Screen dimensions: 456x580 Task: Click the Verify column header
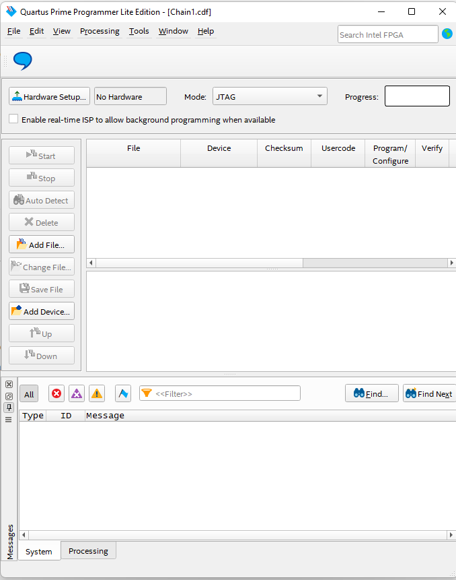pos(432,154)
